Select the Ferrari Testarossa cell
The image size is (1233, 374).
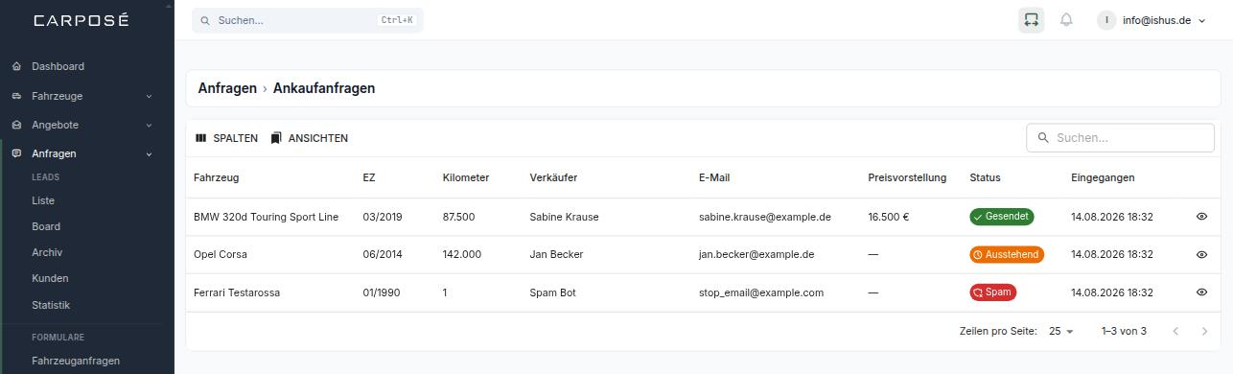(x=237, y=292)
